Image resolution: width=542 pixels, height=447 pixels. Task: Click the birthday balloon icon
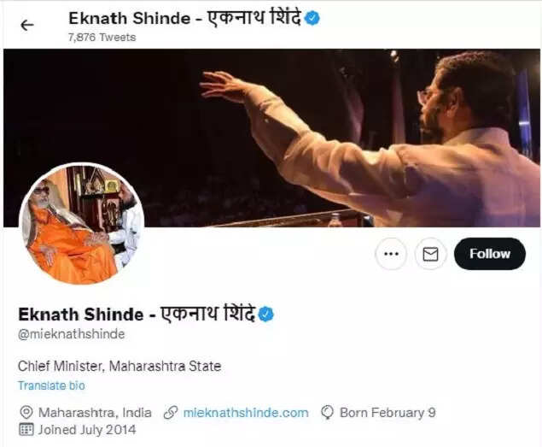coord(327,412)
